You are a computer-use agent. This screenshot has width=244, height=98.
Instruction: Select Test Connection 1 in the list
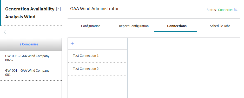pyautogui.click(x=97, y=56)
